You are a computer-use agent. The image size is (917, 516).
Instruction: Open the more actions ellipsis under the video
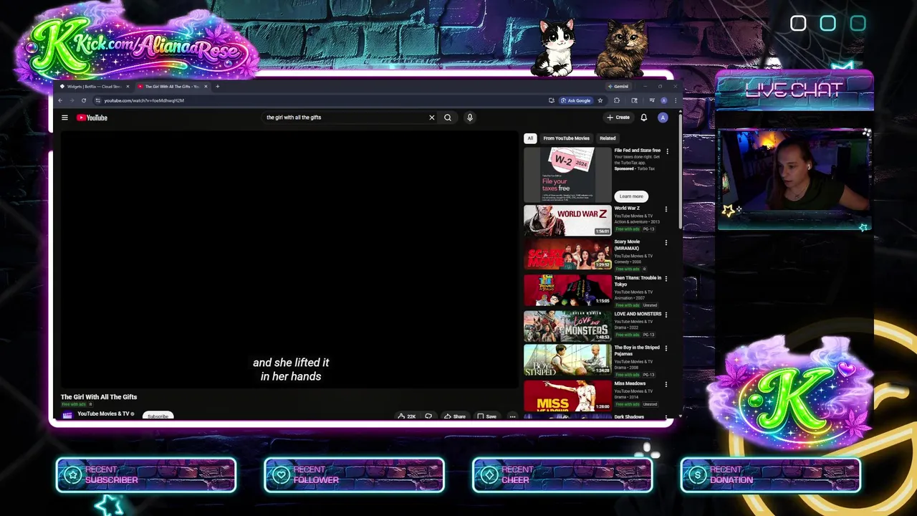512,416
